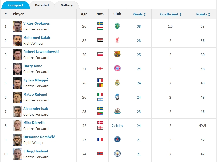Sort the table by Points column
This screenshot has width=217, height=162.
(203, 14)
